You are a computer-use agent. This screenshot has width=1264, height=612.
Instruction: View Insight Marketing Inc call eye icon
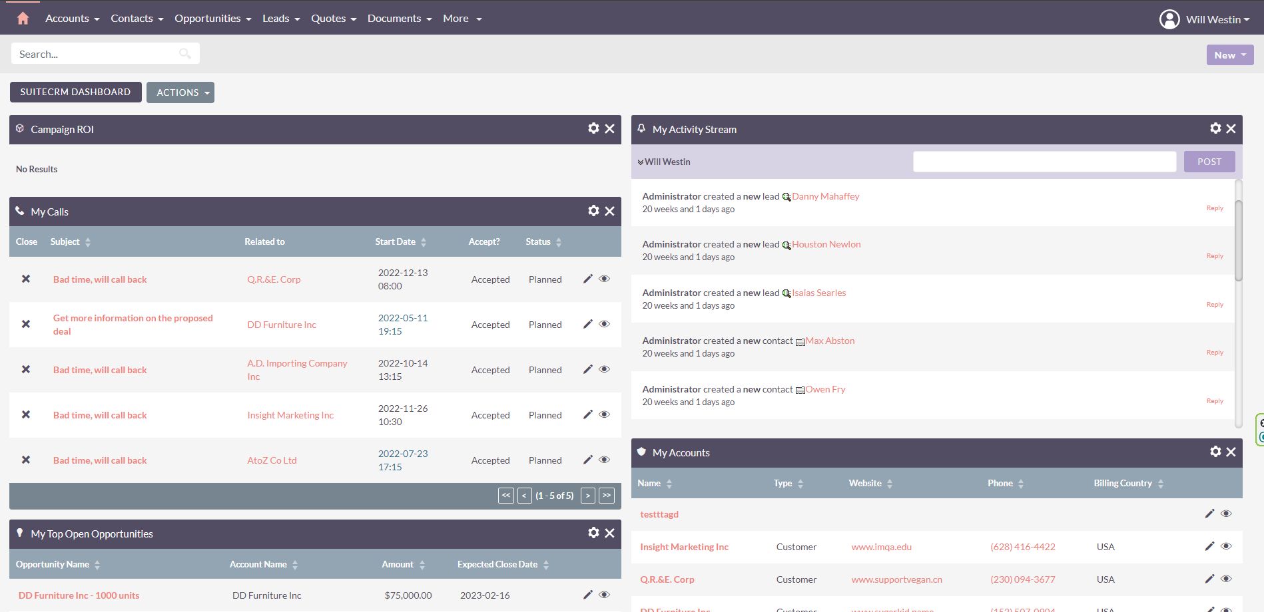(x=604, y=414)
